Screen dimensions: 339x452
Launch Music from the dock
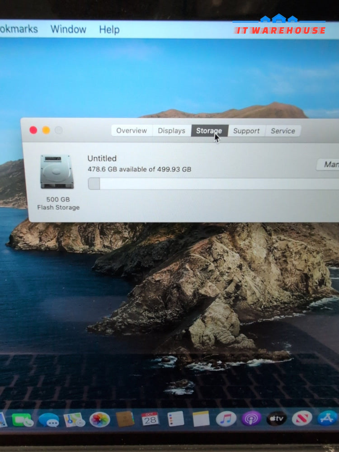[226, 419]
